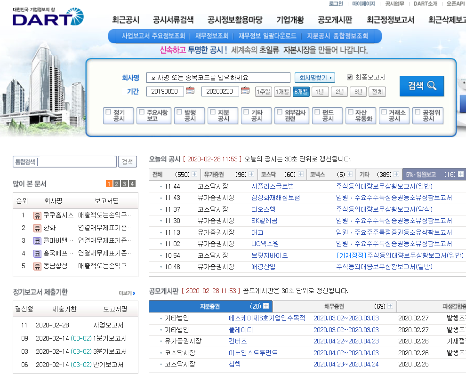Image resolution: width=466 pixels, height=382 pixels.
Task: Toggle the 최종보고서 checkbox
Action: pyautogui.click(x=350, y=77)
